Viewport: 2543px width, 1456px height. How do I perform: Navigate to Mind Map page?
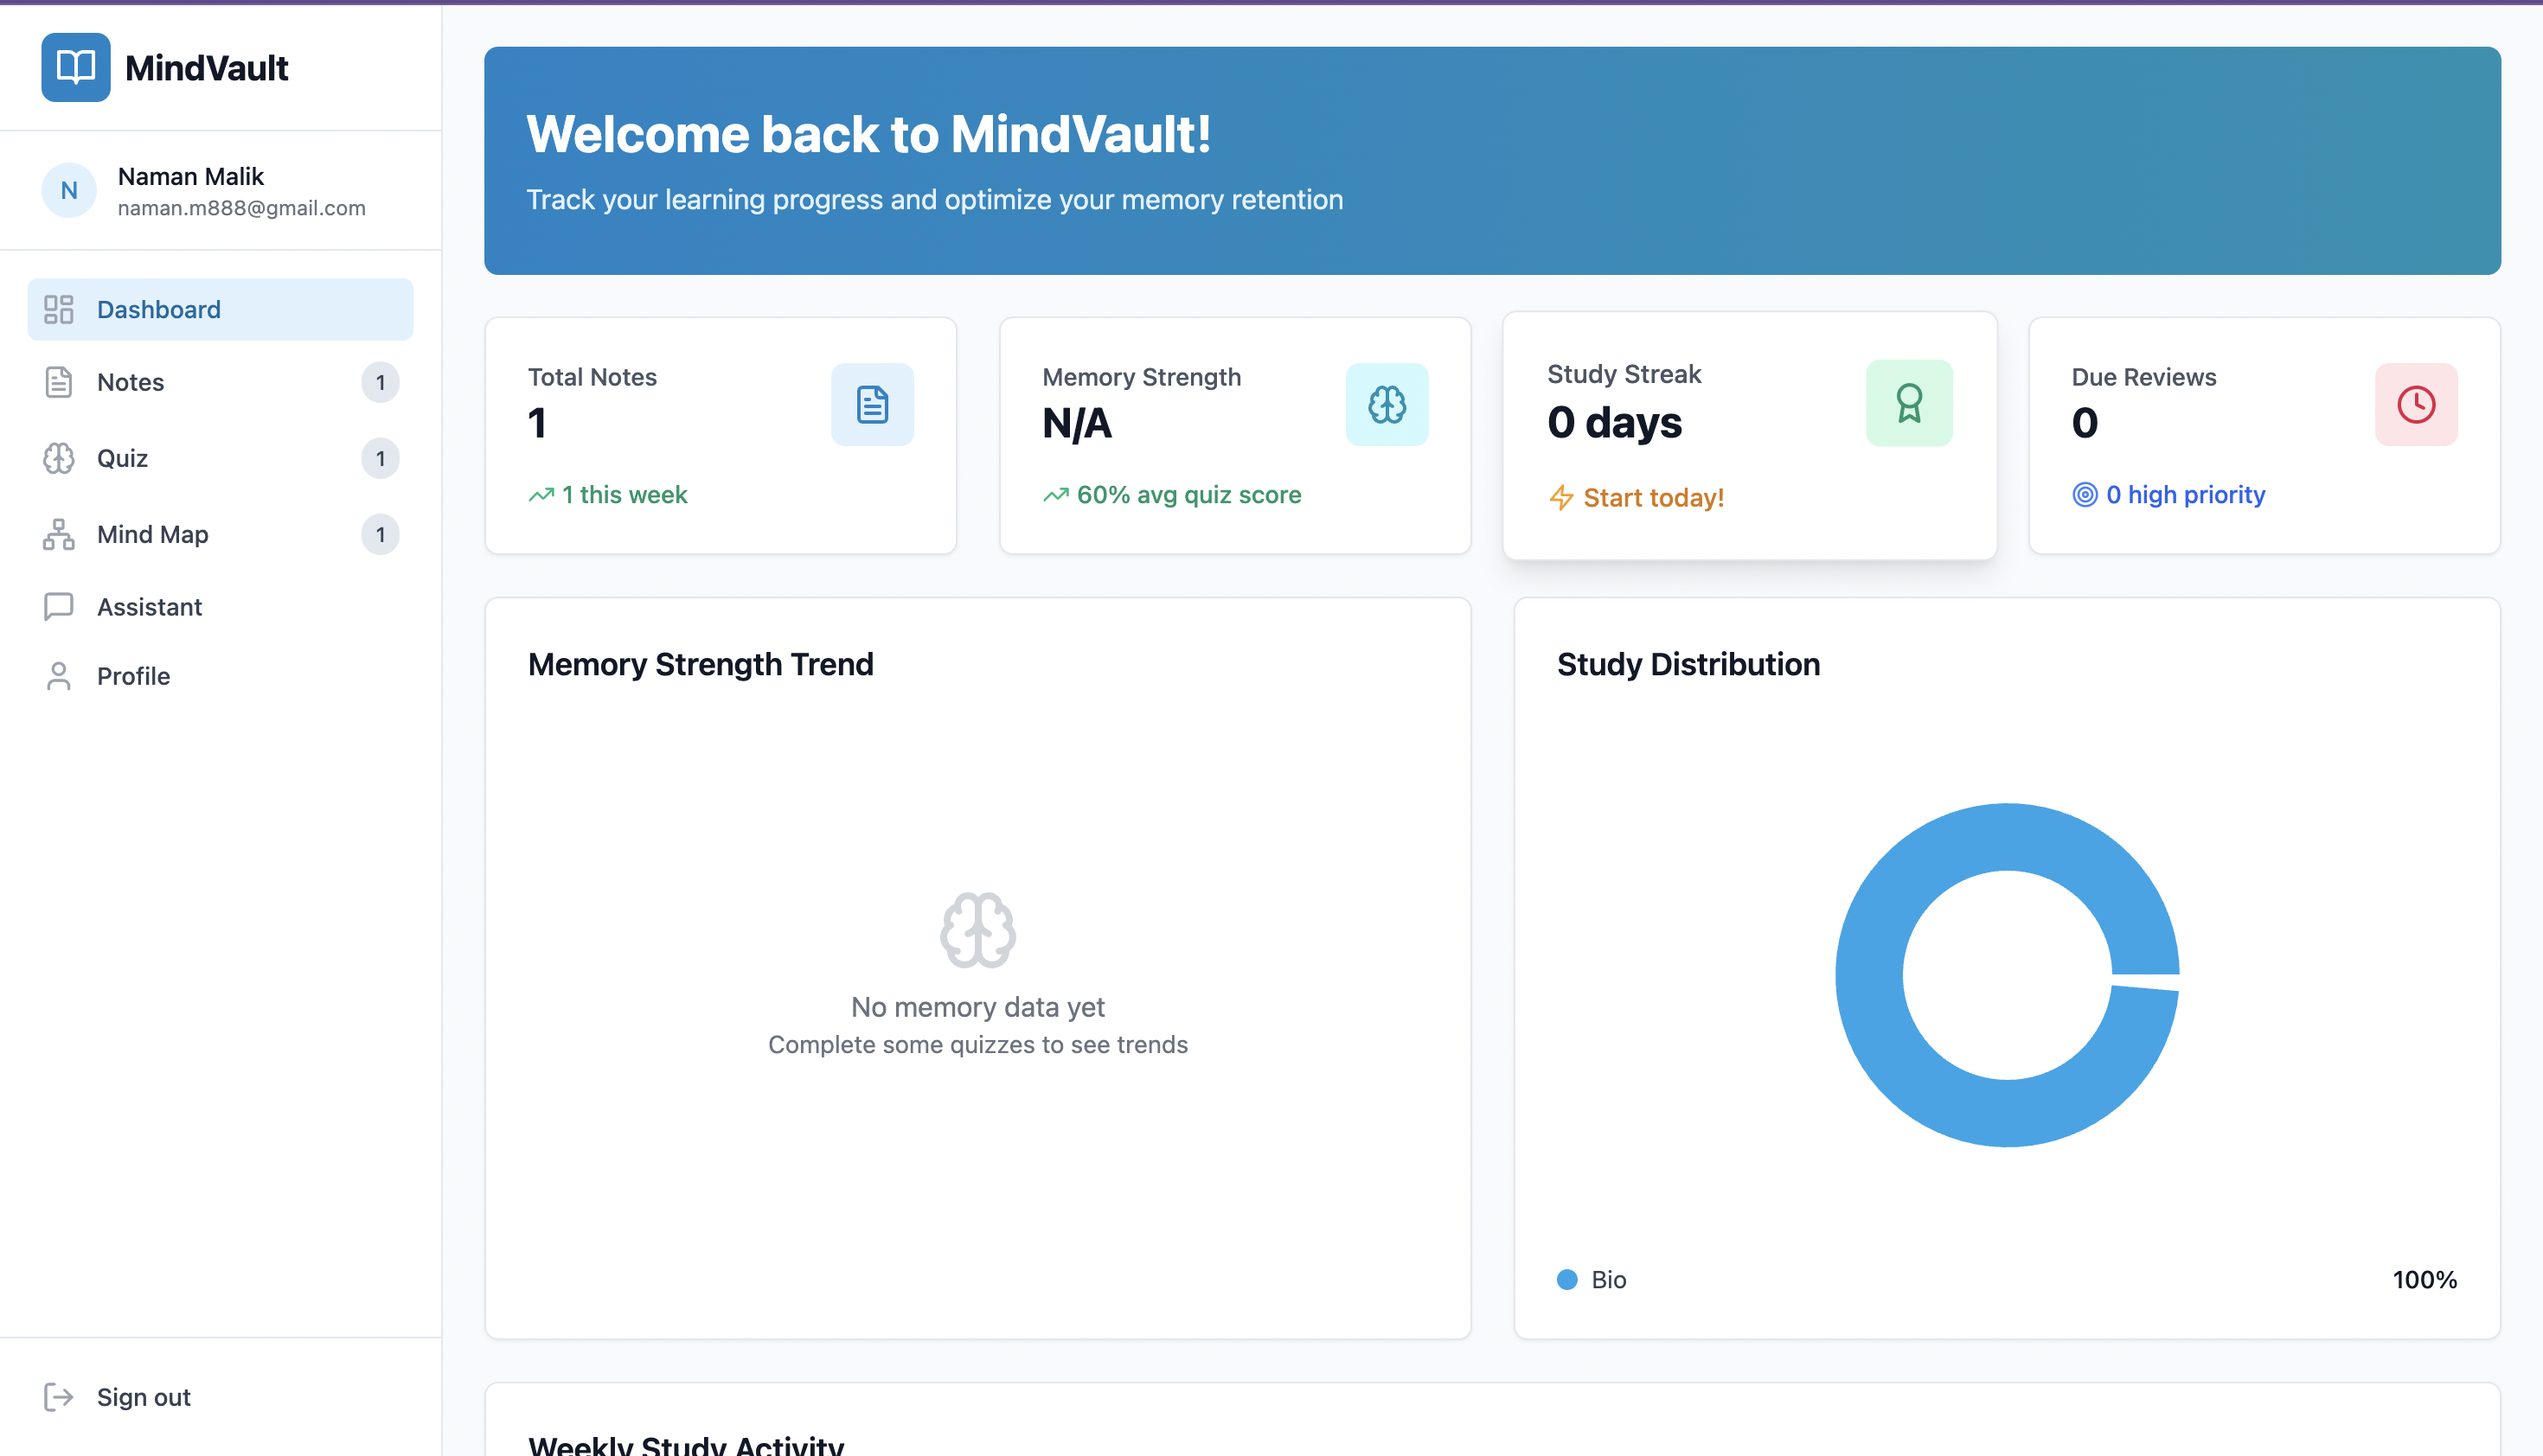pyautogui.click(x=152, y=534)
